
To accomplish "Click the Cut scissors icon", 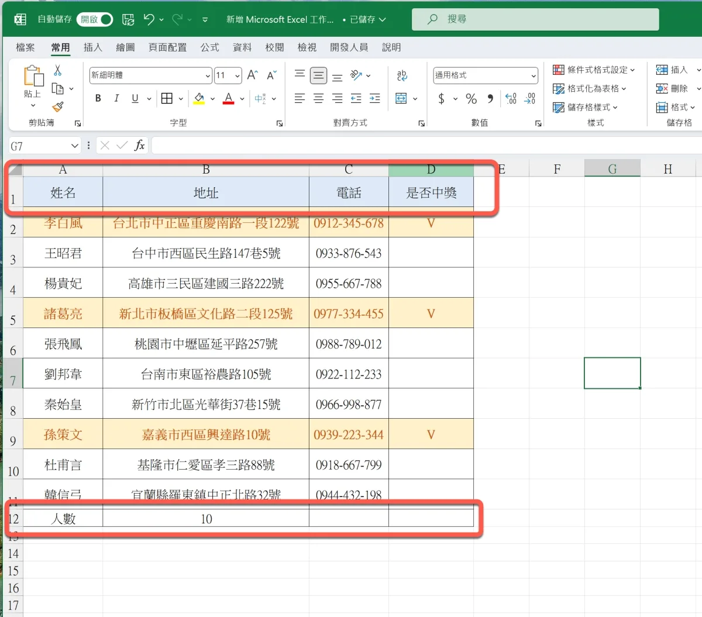I will click(x=57, y=71).
